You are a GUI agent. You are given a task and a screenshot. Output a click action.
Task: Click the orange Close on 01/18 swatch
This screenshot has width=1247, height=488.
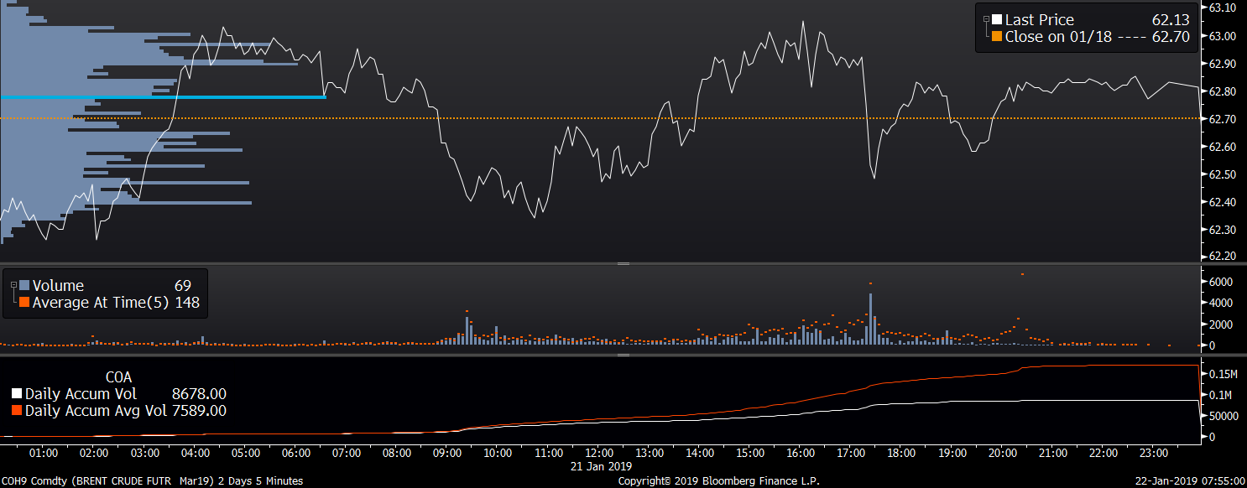coord(997,37)
